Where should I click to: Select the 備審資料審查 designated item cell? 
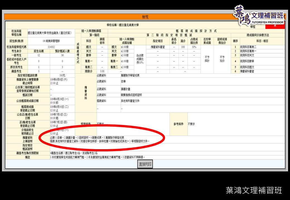[158, 47]
